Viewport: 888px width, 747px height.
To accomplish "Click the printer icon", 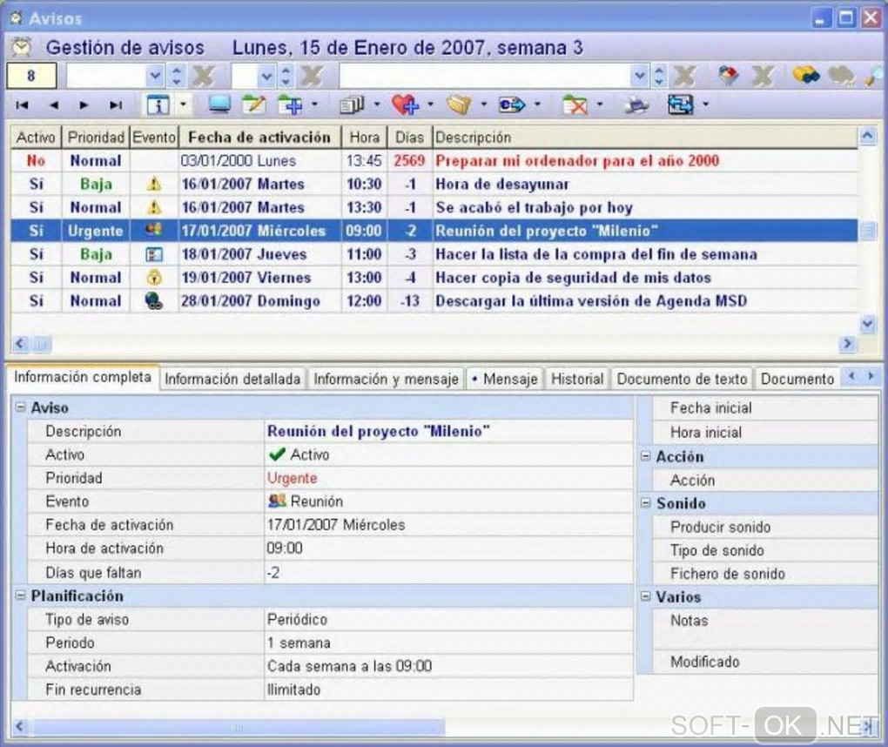I will 637,104.
